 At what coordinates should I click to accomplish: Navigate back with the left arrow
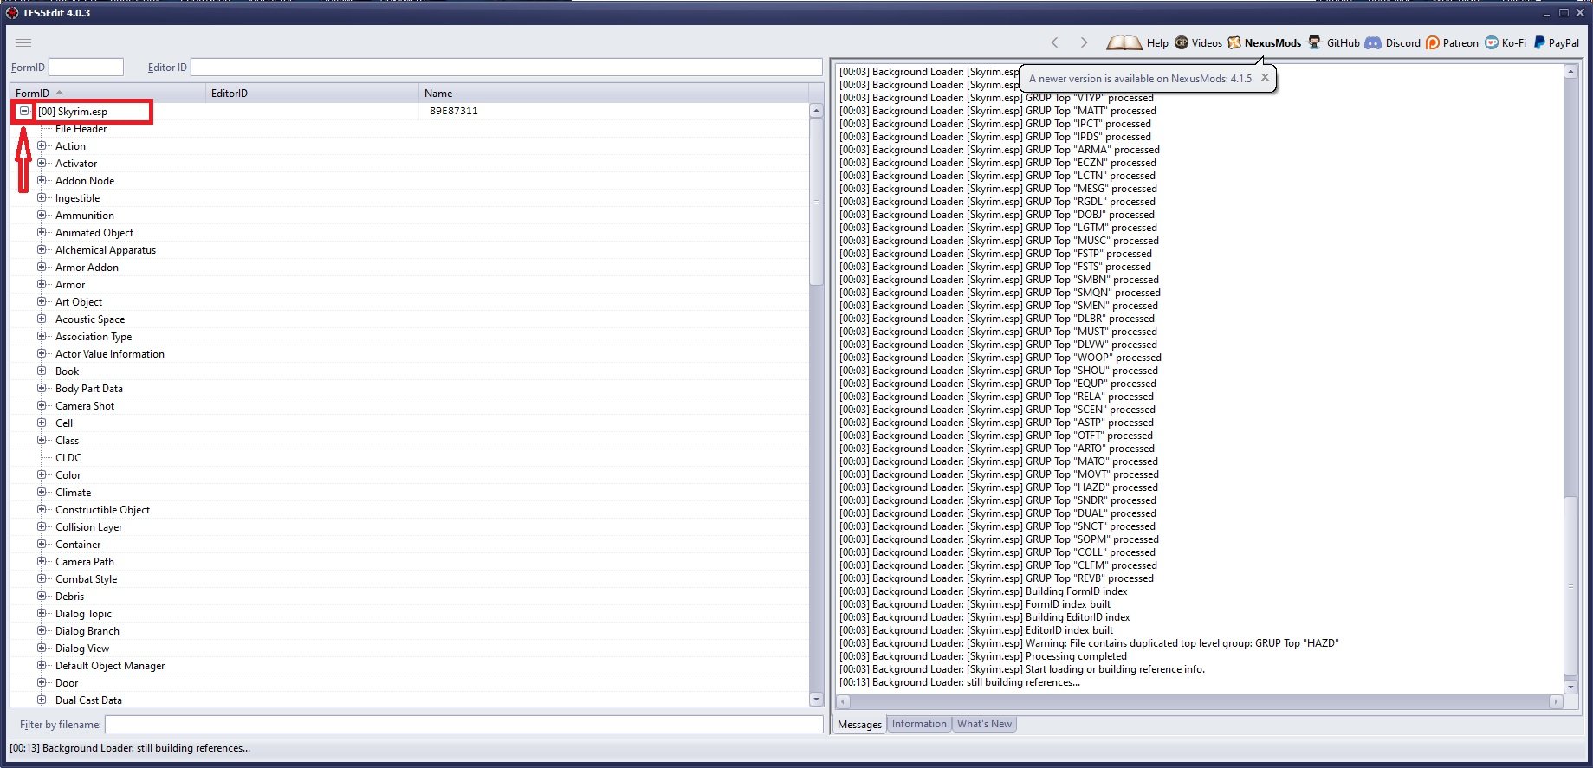click(1054, 42)
